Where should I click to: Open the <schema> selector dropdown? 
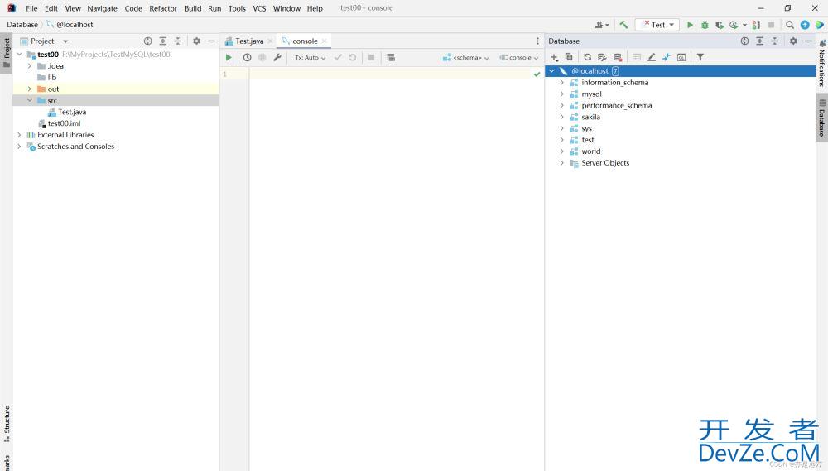coord(466,58)
